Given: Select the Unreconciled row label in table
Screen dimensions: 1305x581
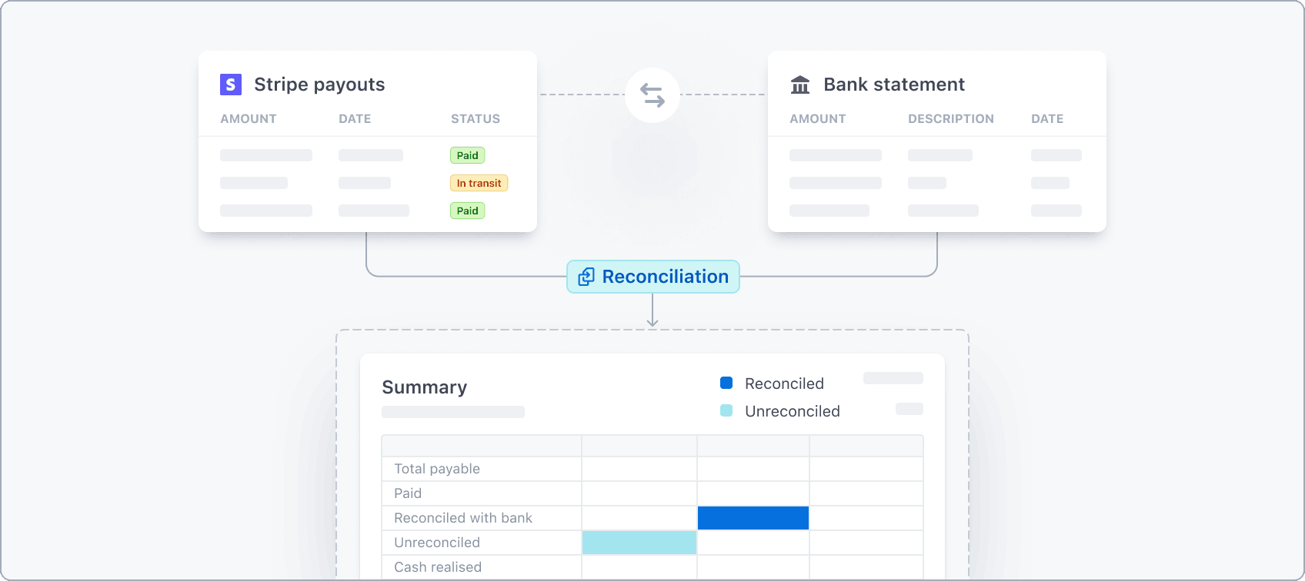Looking at the screenshot, I should [x=437, y=543].
